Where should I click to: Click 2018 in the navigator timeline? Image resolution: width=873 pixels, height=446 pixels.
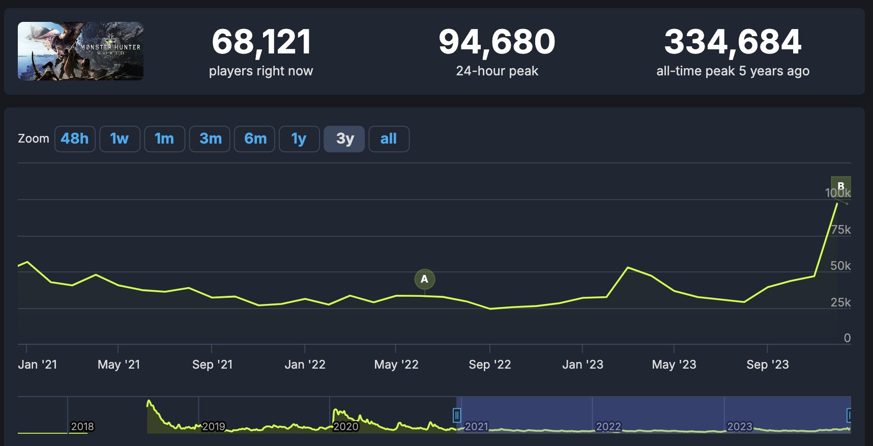coord(82,426)
